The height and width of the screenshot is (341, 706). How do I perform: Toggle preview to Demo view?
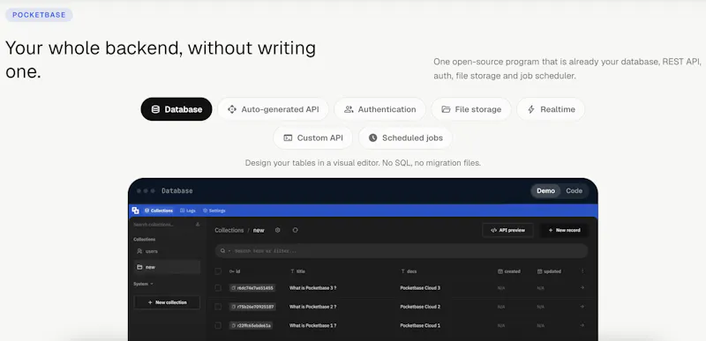pos(545,191)
